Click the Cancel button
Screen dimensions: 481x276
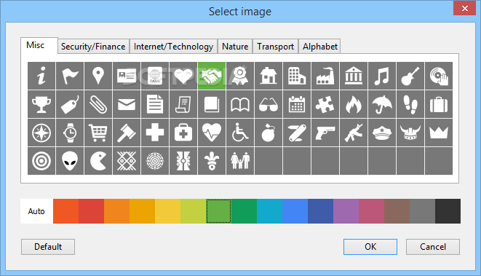click(x=433, y=247)
